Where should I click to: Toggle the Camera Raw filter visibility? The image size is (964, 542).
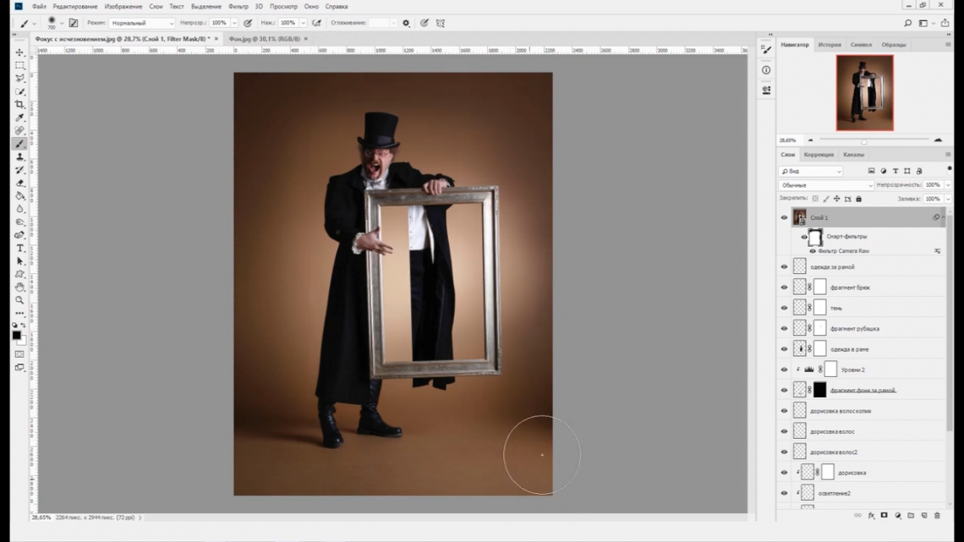813,251
